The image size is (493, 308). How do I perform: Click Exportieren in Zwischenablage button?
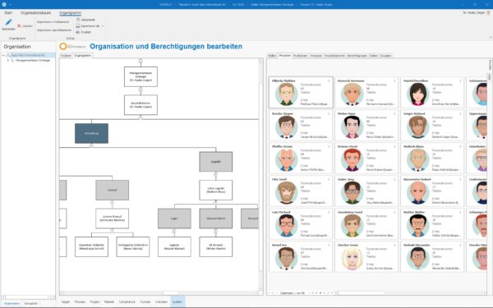(53, 21)
